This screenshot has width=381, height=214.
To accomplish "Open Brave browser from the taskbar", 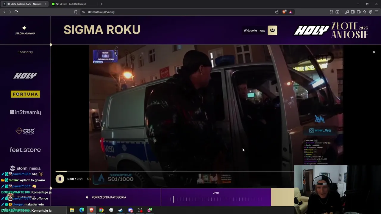I will tap(91, 210).
